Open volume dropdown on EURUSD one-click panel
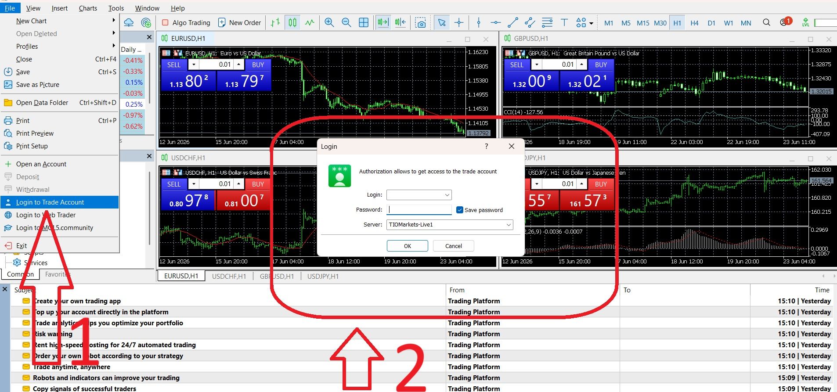Viewport: 837px width, 392px height. [194, 65]
